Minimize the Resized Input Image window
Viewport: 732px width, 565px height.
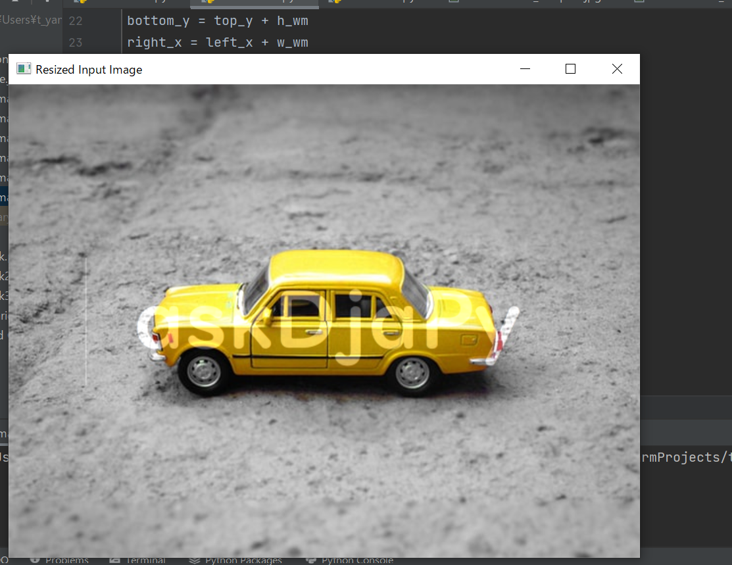525,69
